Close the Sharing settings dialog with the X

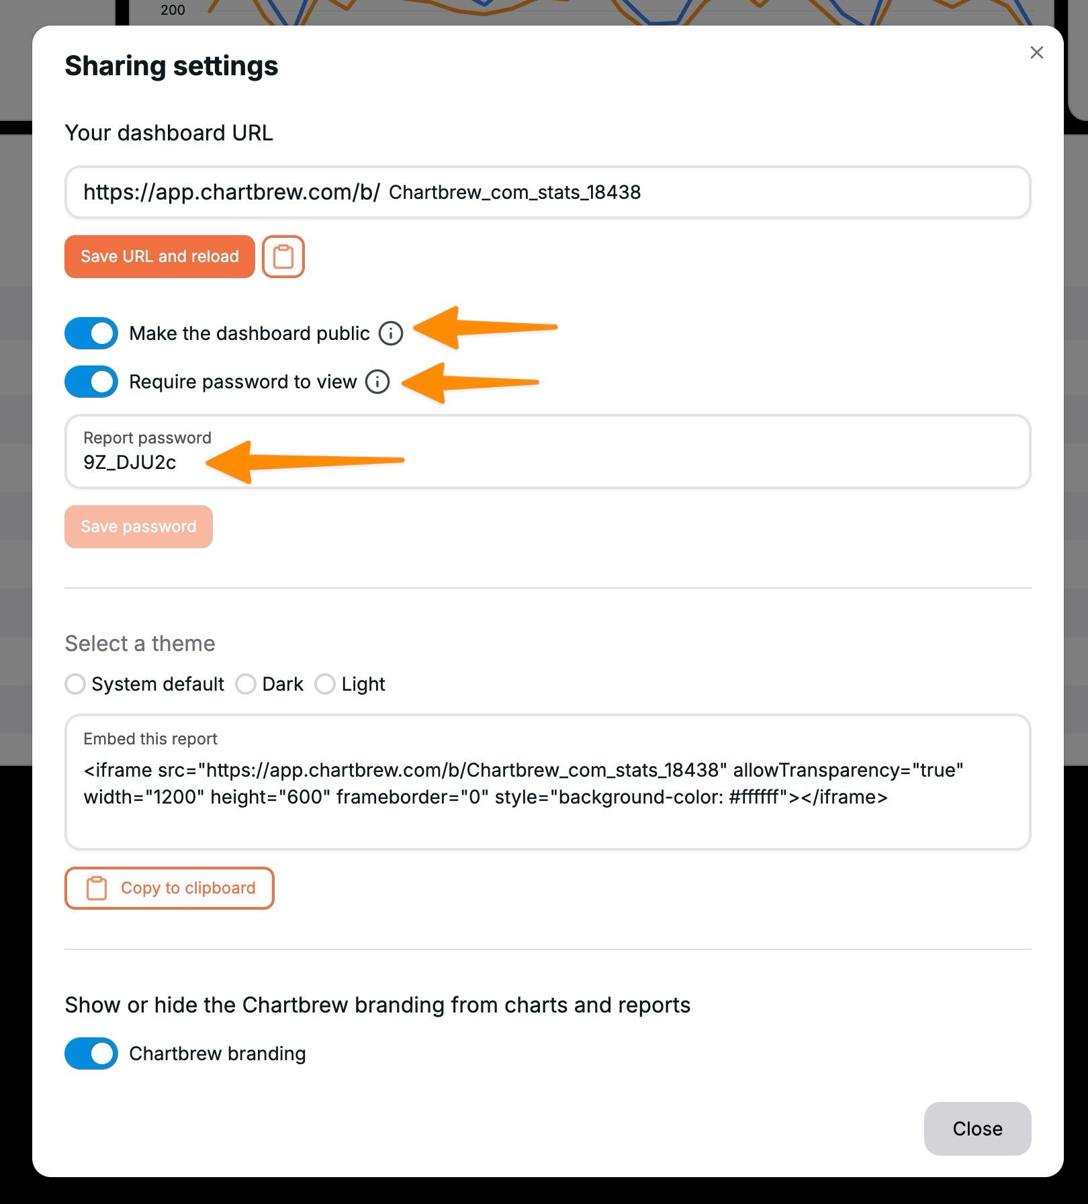coord(1036,52)
